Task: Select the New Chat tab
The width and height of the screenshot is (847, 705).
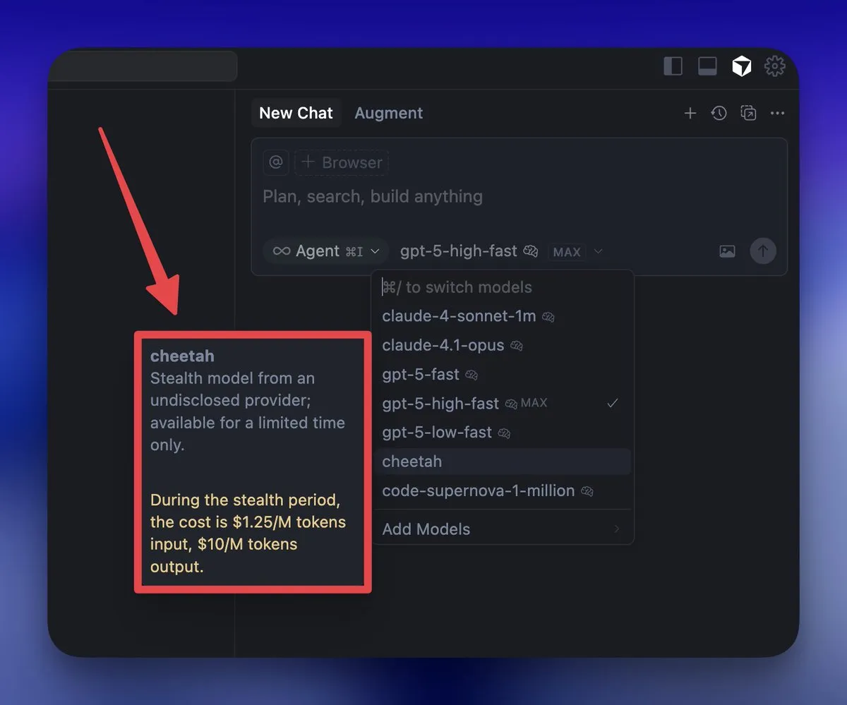Action: (296, 114)
